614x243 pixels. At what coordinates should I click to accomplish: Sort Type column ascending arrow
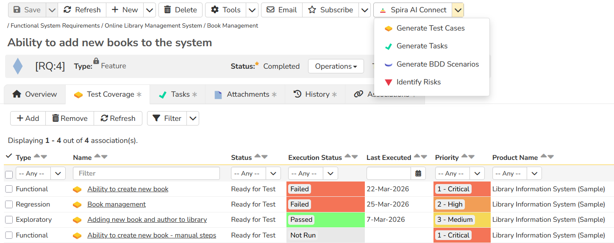(37, 156)
